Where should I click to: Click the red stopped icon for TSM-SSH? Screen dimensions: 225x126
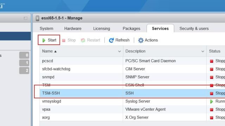[212, 93]
